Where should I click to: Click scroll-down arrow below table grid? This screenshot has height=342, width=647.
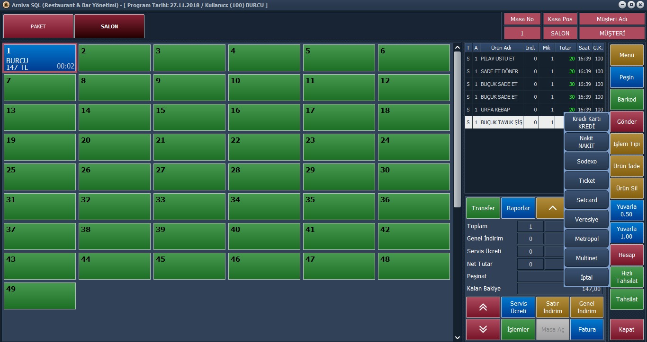click(x=457, y=337)
